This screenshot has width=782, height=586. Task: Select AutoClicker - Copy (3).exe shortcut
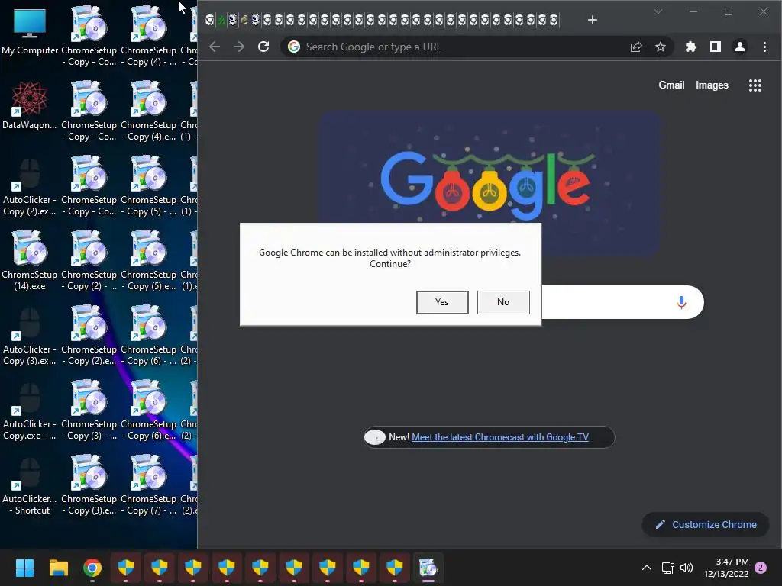pos(30,336)
